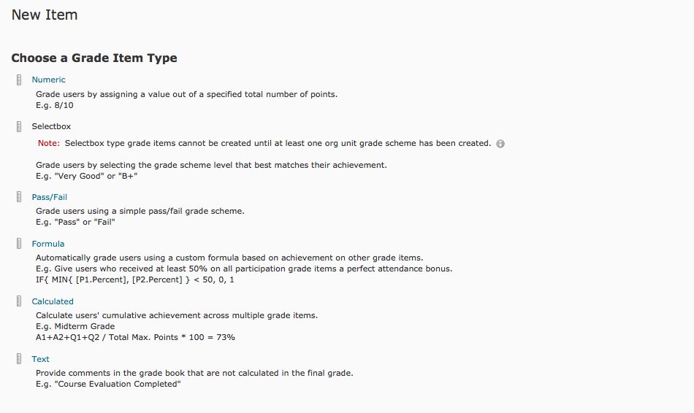Click the icon beside the Pass/Fail item type
694x413 pixels.
click(x=19, y=197)
